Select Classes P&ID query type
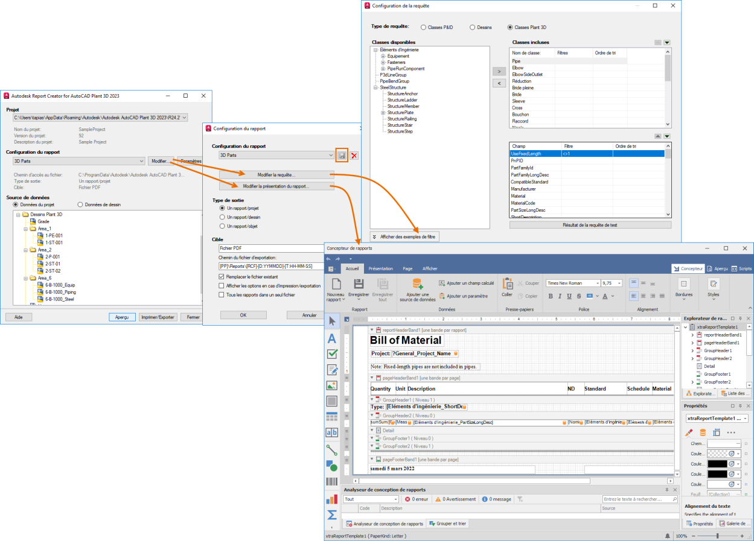 tap(423, 27)
